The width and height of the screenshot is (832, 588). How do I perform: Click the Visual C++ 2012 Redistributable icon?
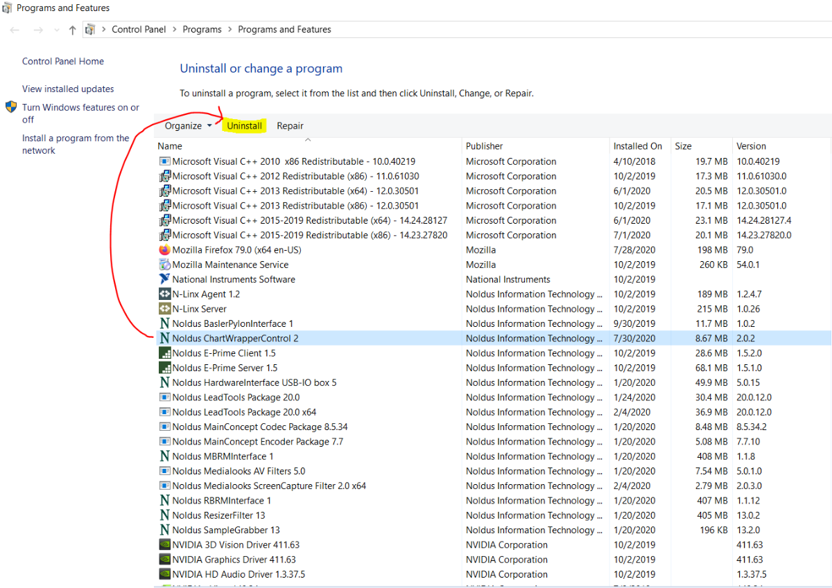(164, 176)
